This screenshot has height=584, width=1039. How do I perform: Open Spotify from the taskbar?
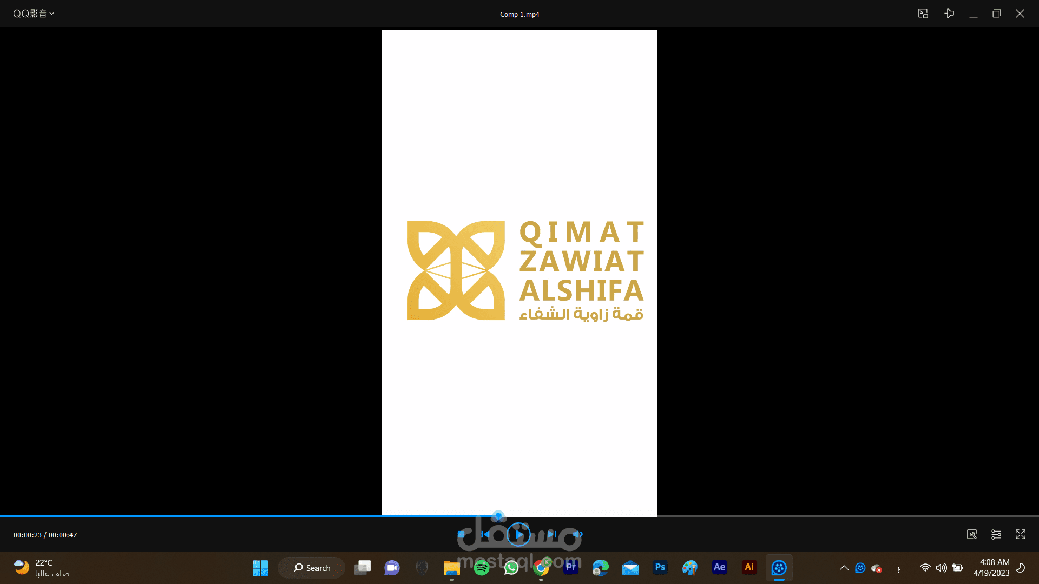[x=482, y=568]
